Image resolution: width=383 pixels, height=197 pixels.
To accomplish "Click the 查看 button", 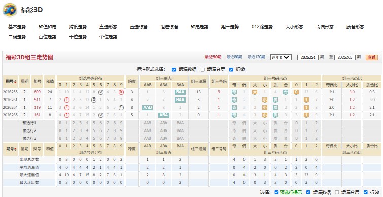I will click(371, 57).
